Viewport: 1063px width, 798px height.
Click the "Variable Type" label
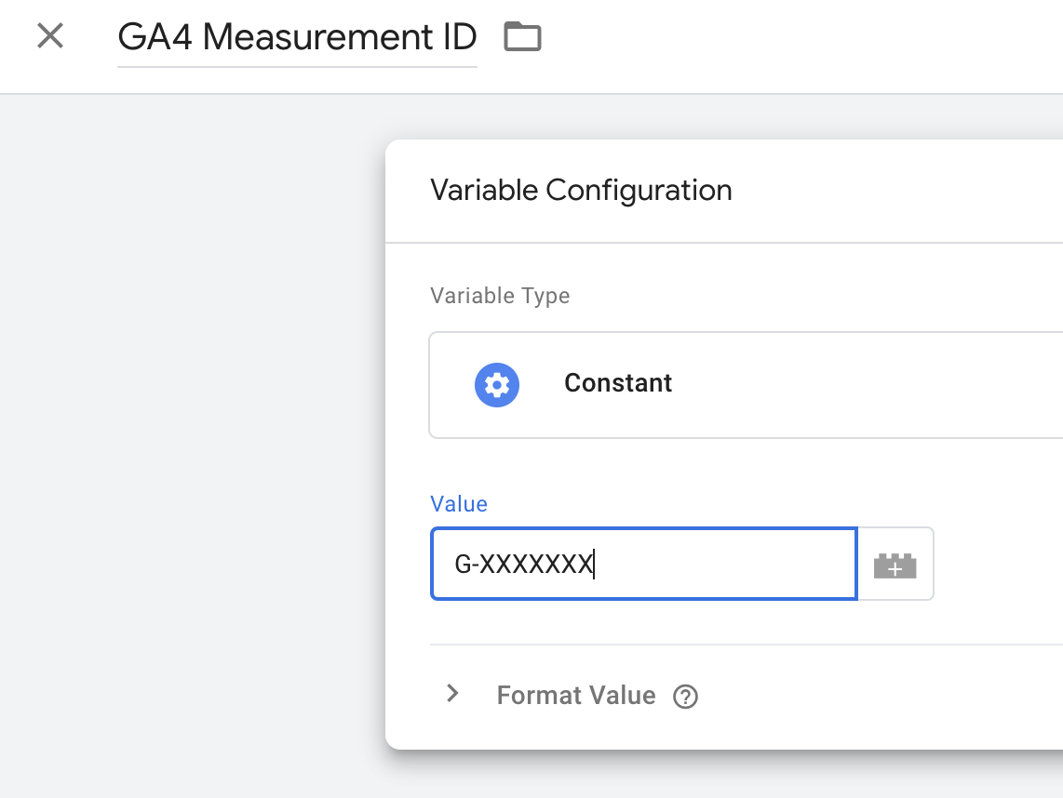tap(500, 296)
